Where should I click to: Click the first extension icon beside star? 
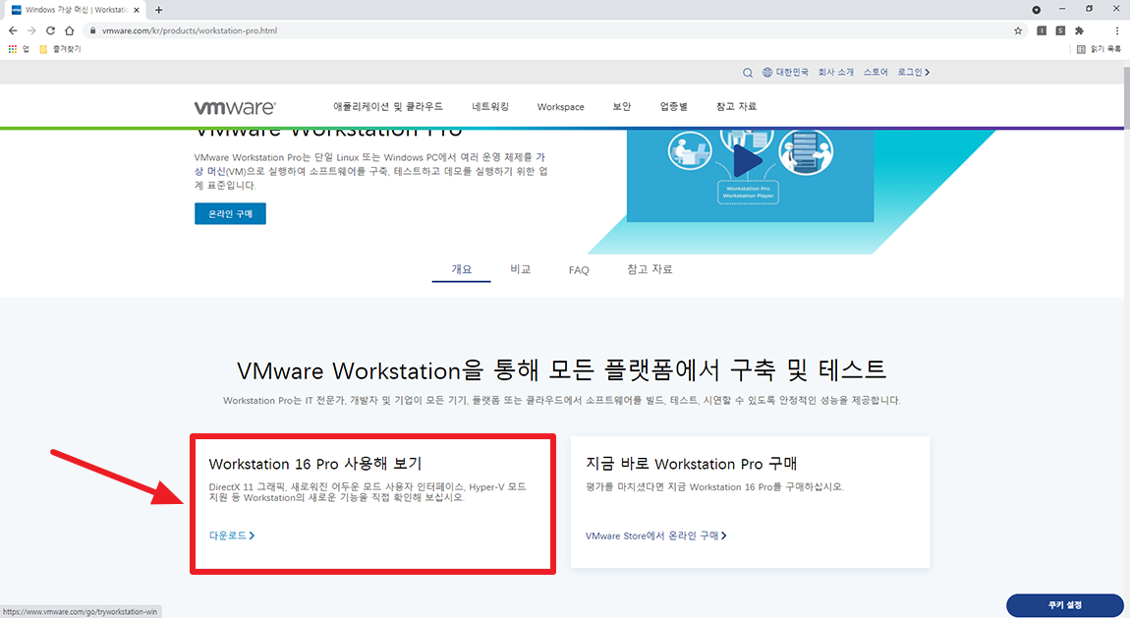pos(1042,30)
